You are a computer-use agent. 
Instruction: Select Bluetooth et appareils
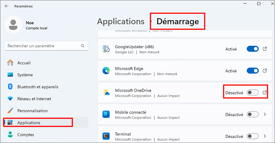click(x=46, y=87)
